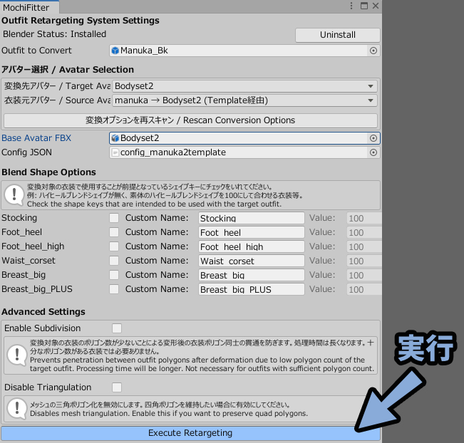Tick the Disable Triangulation checkbox
Image resolution: width=464 pixels, height=443 pixels.
[117, 387]
